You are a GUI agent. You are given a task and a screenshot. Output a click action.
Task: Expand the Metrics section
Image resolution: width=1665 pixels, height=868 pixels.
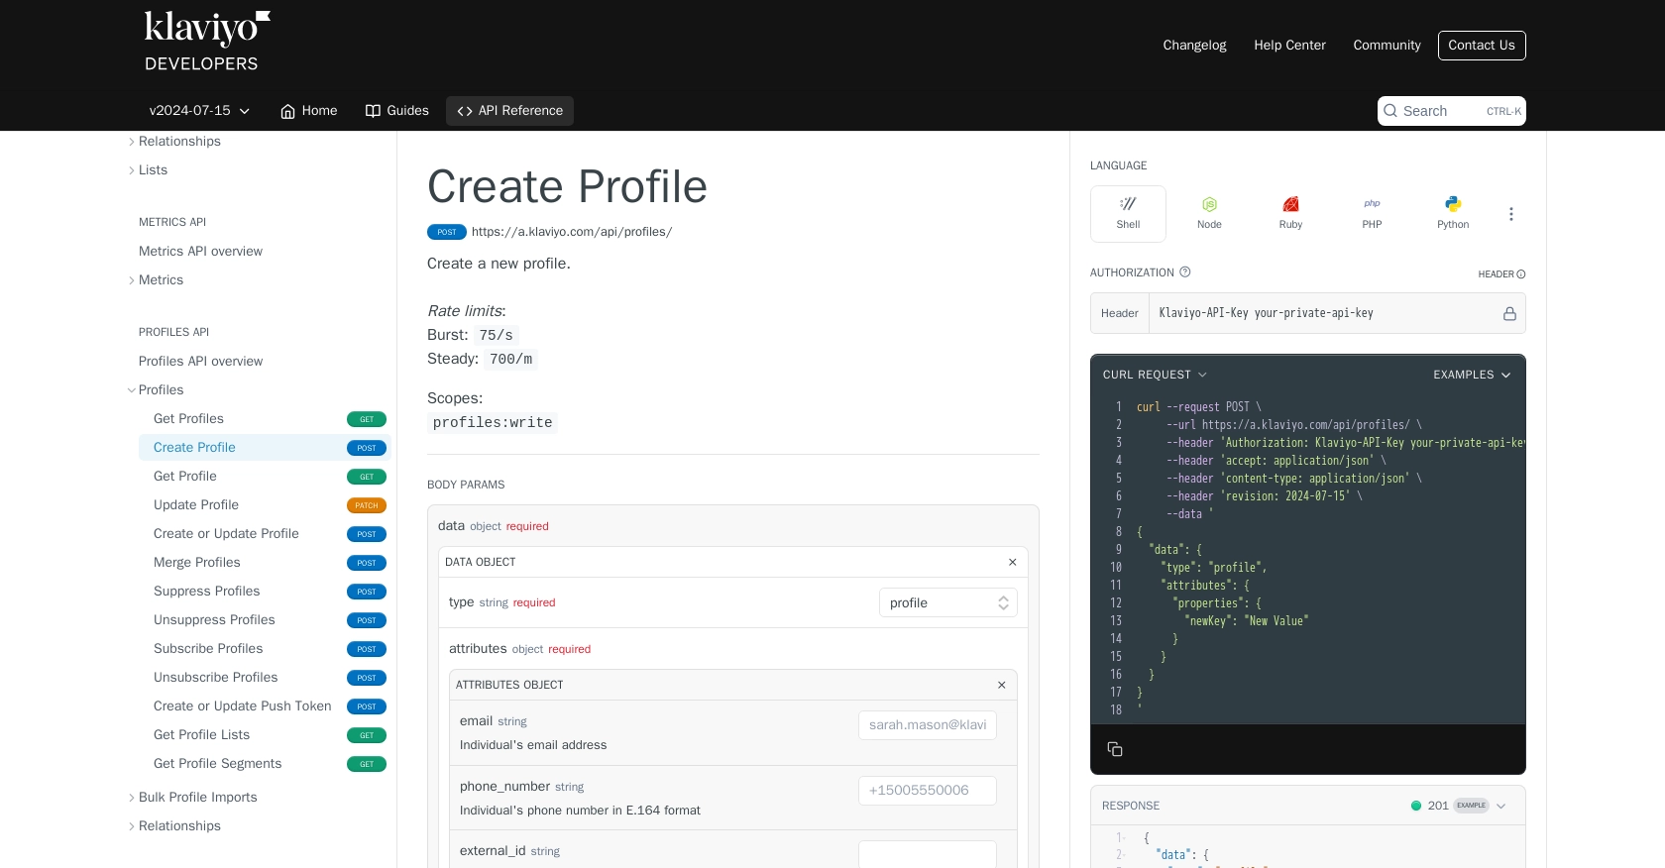click(132, 280)
